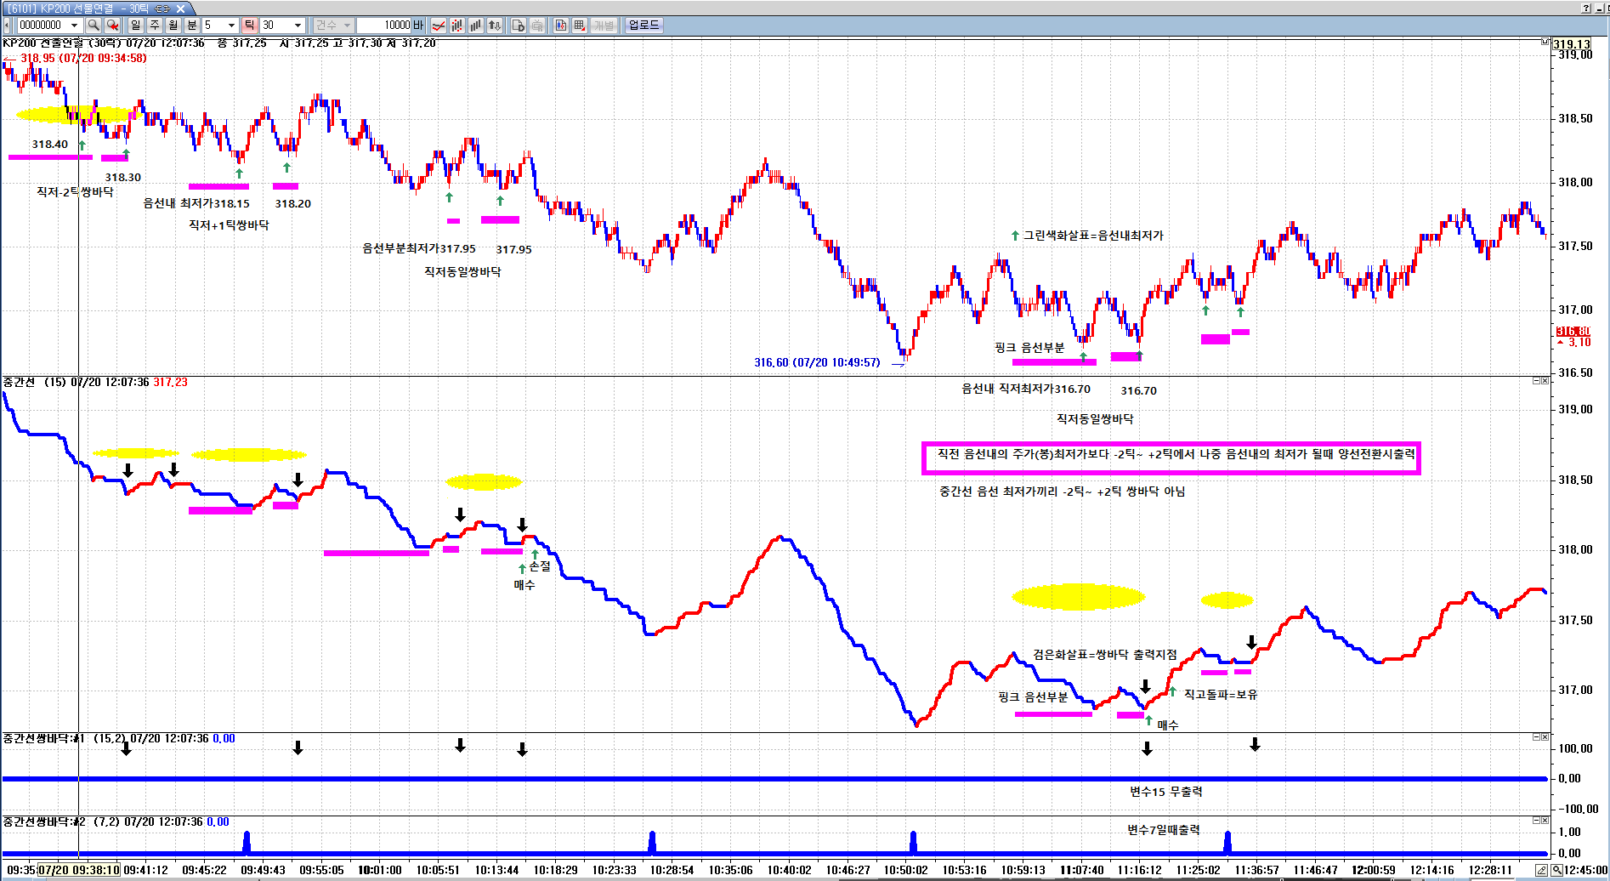
Task: Click the up-down arrows sort icon
Action: pyautogui.click(x=495, y=26)
